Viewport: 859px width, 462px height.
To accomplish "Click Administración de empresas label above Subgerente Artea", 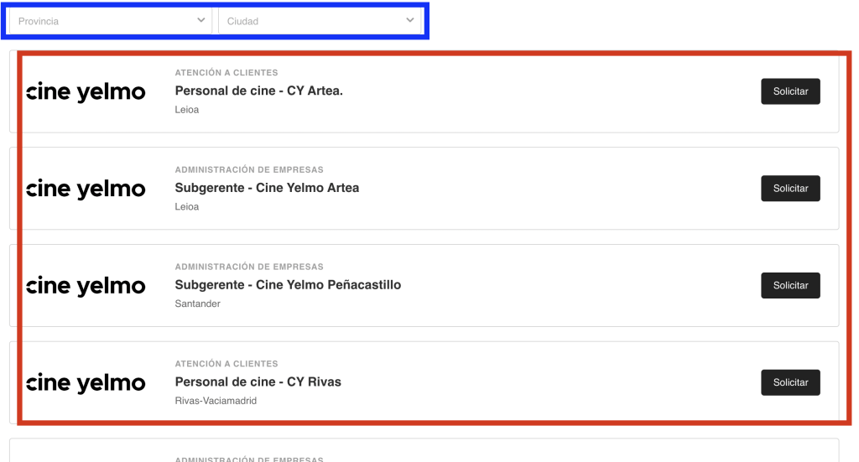I will pos(248,169).
